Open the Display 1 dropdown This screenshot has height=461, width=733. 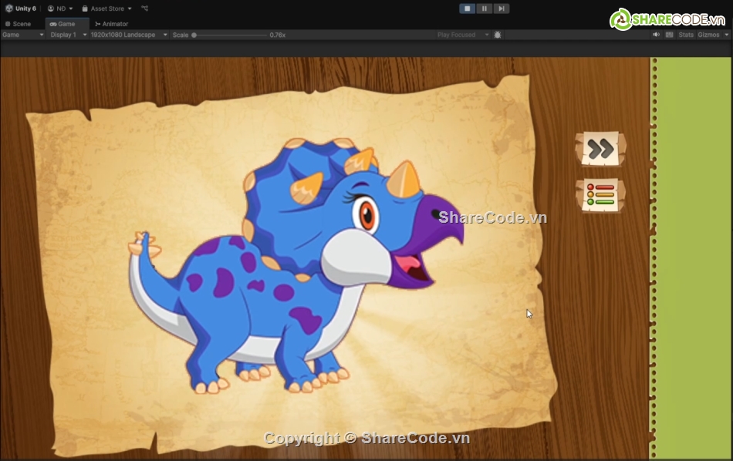(68, 35)
